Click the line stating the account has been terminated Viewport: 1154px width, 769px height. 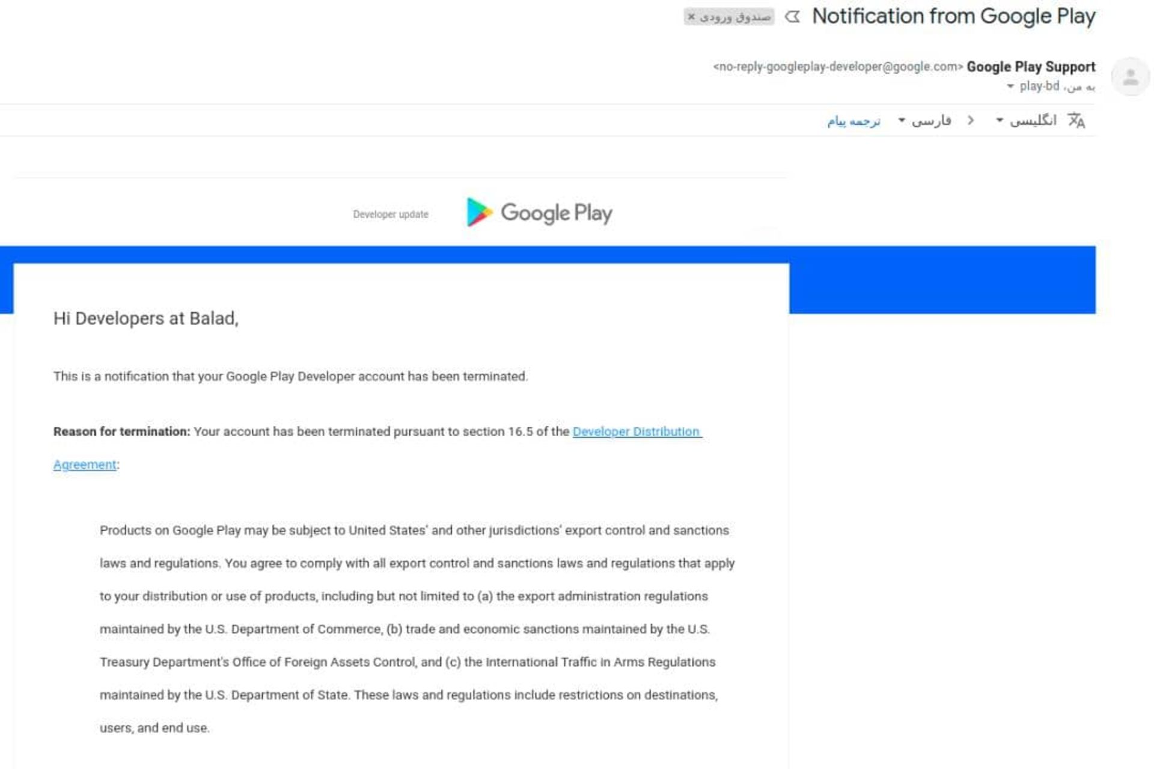click(291, 377)
